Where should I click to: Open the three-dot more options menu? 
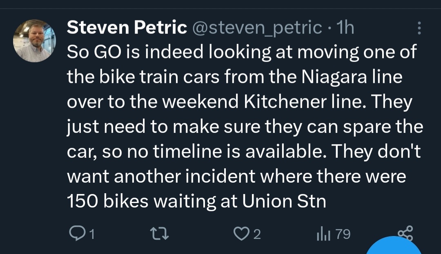click(418, 28)
